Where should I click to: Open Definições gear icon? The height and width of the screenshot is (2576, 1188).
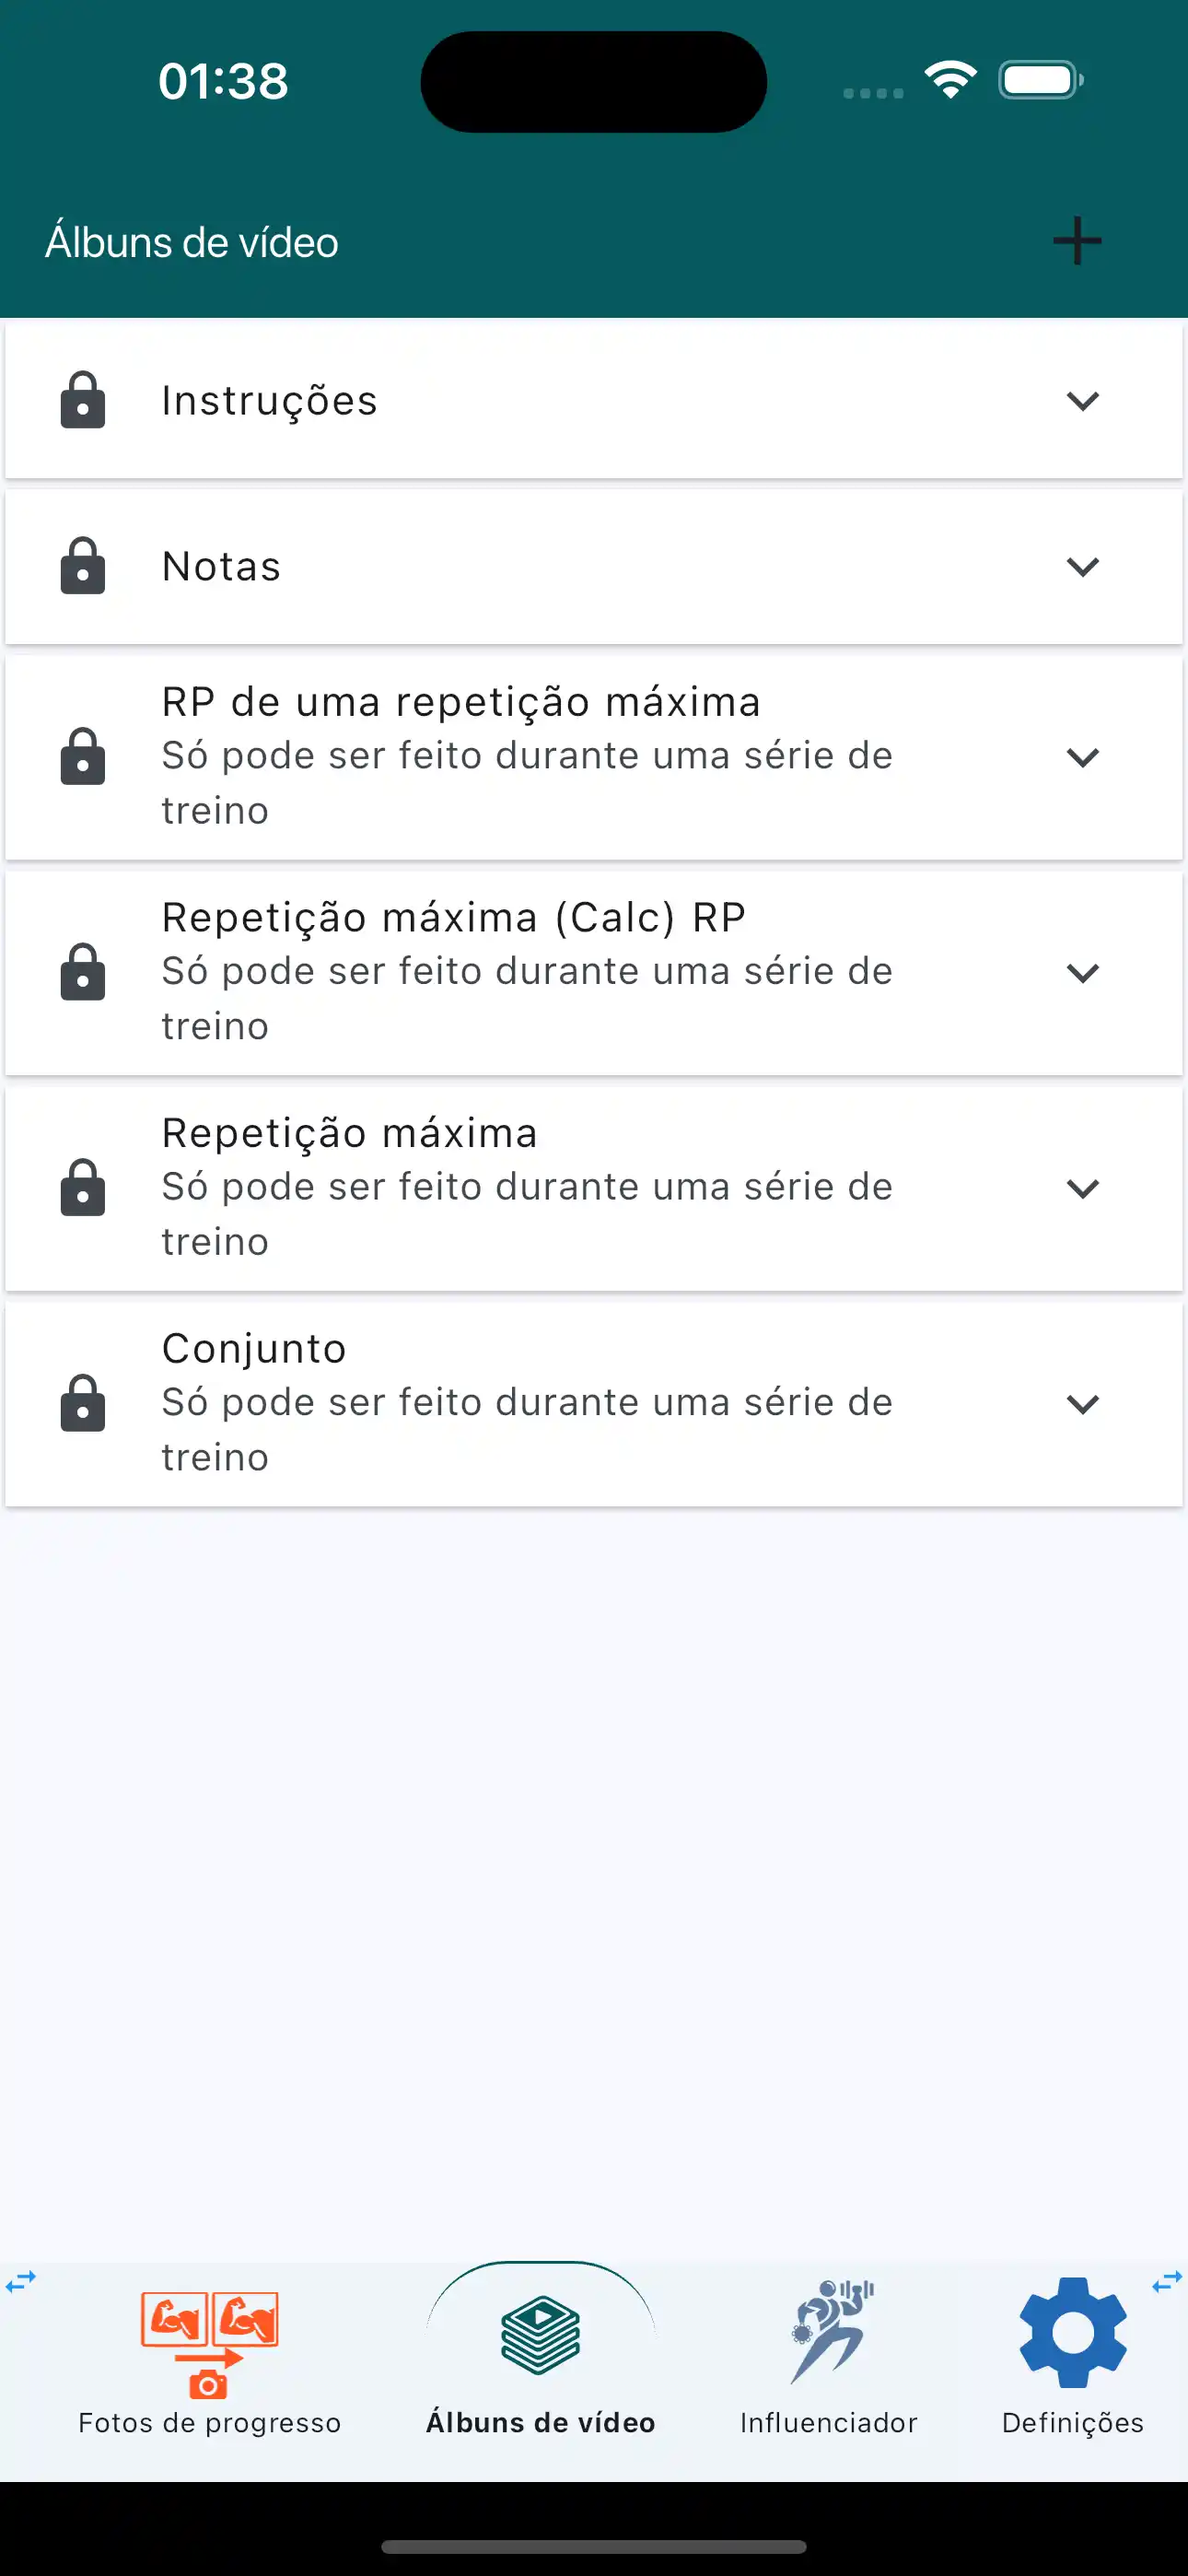click(1072, 2333)
